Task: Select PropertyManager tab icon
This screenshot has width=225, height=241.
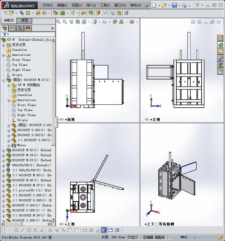Action: [12, 28]
